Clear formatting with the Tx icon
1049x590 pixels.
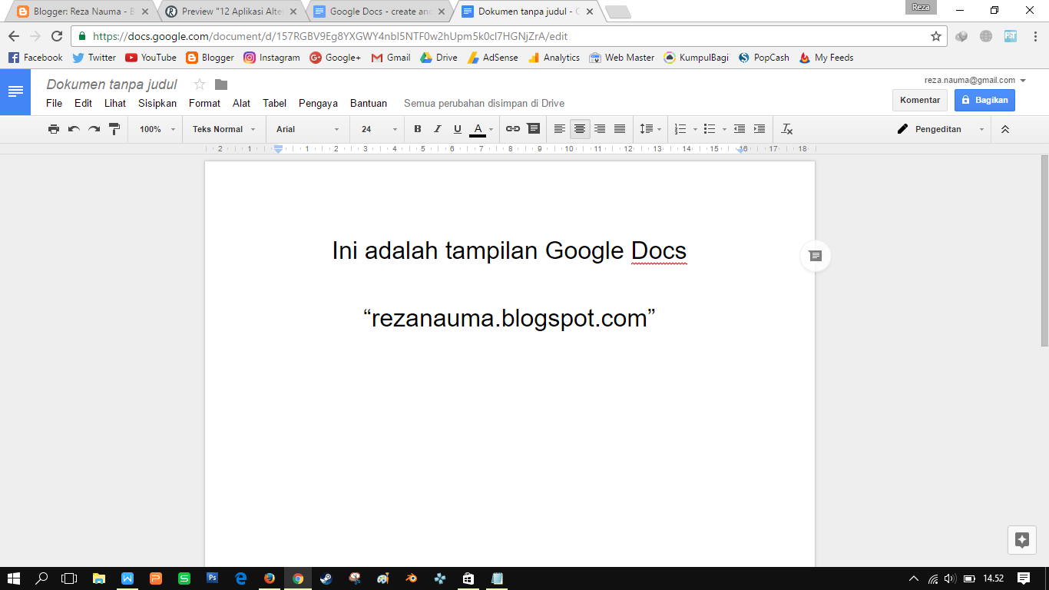(786, 128)
